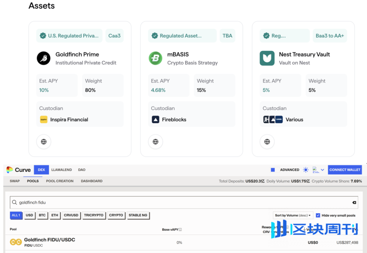Click the Baa3 to AA+ rating tag
Image resolution: width=367 pixels, height=253 pixels.
[330, 36]
